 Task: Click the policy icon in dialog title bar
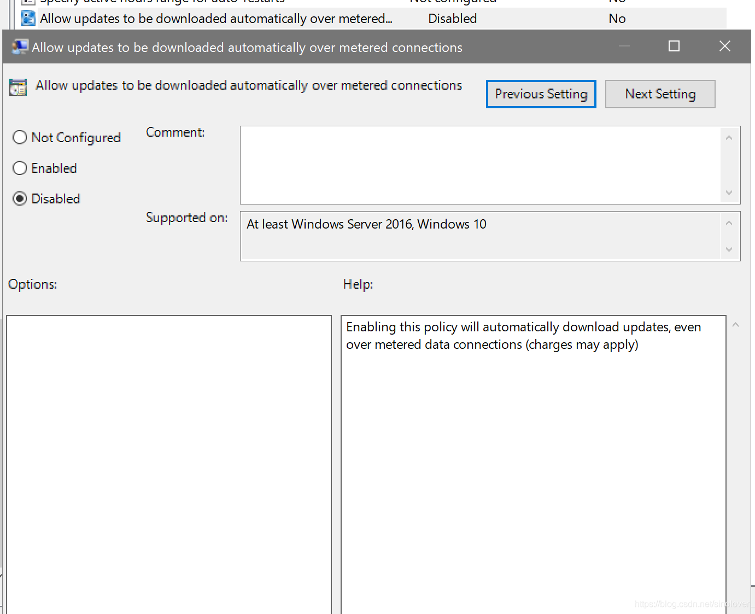click(x=20, y=47)
